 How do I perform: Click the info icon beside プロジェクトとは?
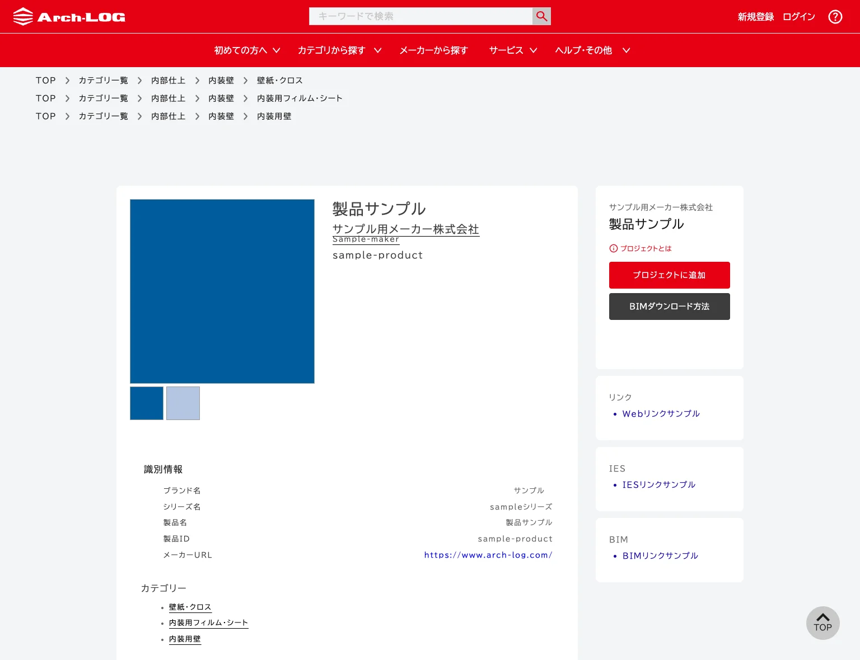point(613,248)
